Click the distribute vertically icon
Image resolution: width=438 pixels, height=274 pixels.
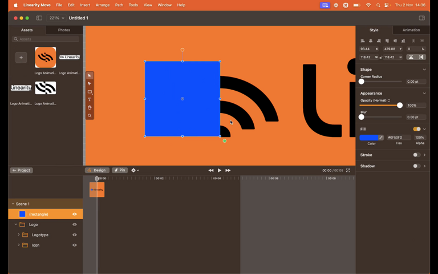[422, 41]
